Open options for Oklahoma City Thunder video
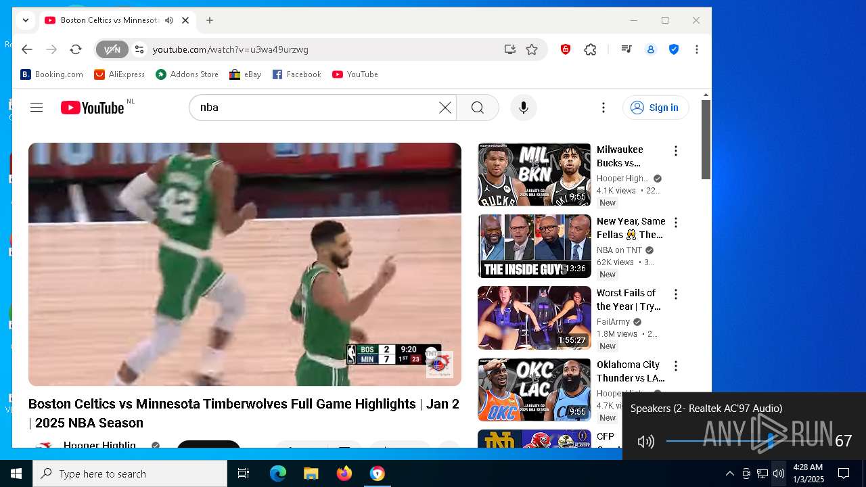 click(x=675, y=366)
